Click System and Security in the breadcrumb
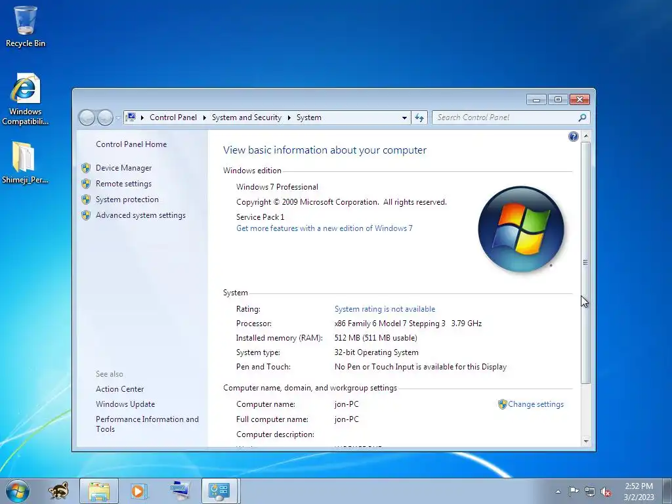 [x=247, y=117]
